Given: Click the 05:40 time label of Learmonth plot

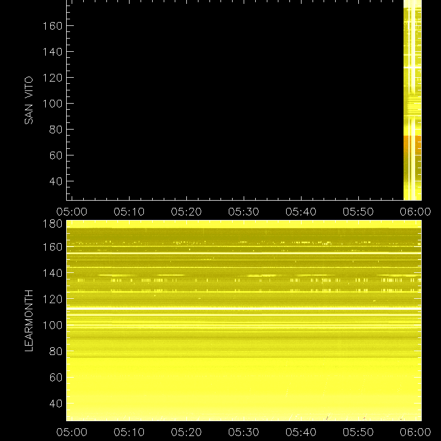Looking at the screenshot, I should coord(301,432).
